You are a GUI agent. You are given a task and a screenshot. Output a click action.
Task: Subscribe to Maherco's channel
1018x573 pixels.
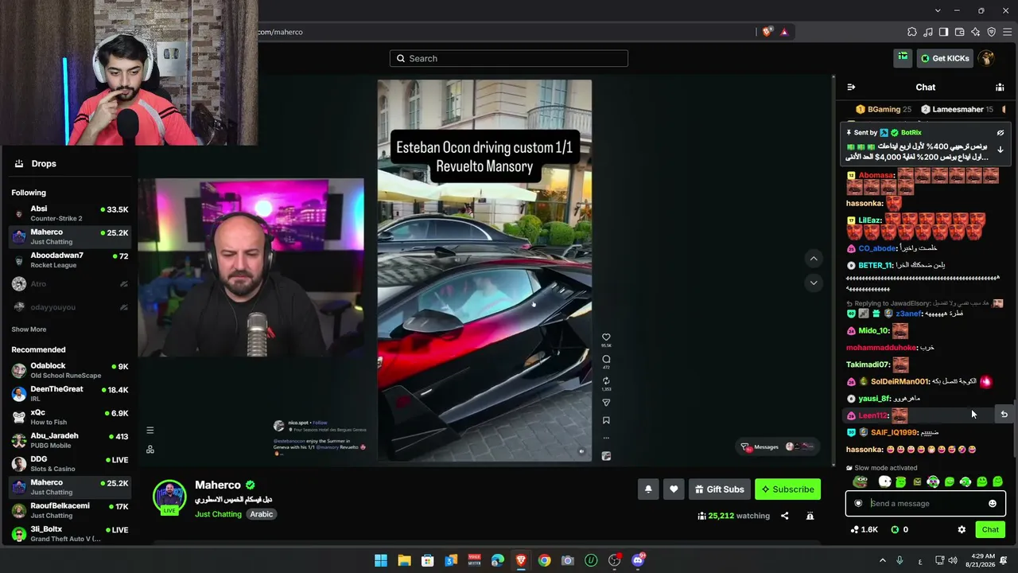tap(787, 489)
